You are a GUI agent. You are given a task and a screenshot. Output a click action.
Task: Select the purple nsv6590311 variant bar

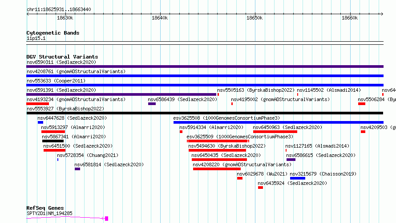click(x=205, y=67)
